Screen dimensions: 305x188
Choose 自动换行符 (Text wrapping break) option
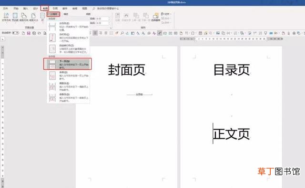click(68, 49)
